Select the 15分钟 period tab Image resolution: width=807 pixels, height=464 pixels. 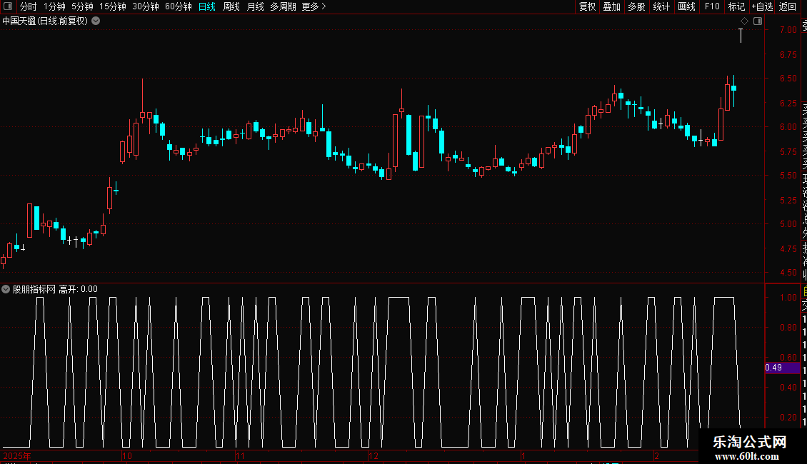point(113,6)
